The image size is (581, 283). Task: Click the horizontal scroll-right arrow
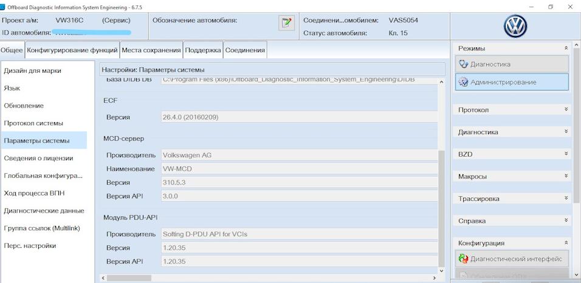pos(435,278)
